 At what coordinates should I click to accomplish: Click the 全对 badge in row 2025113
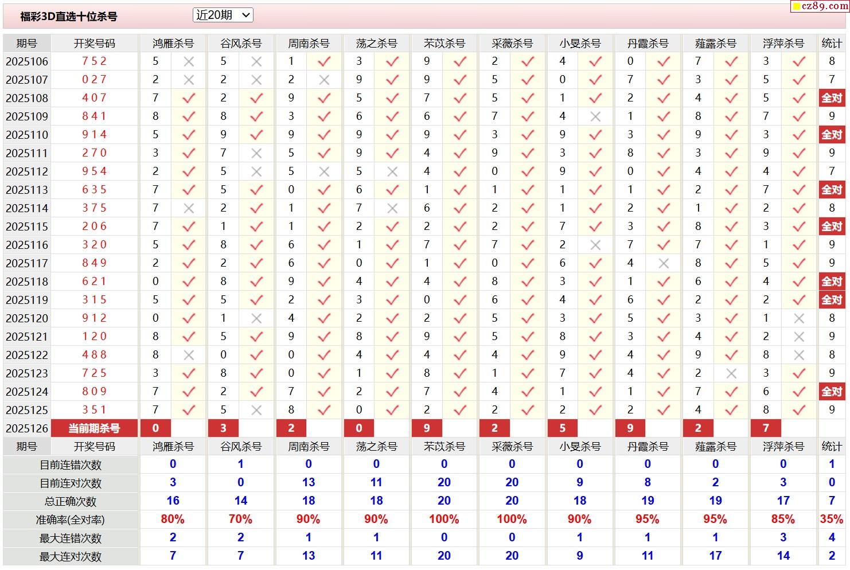pos(832,190)
